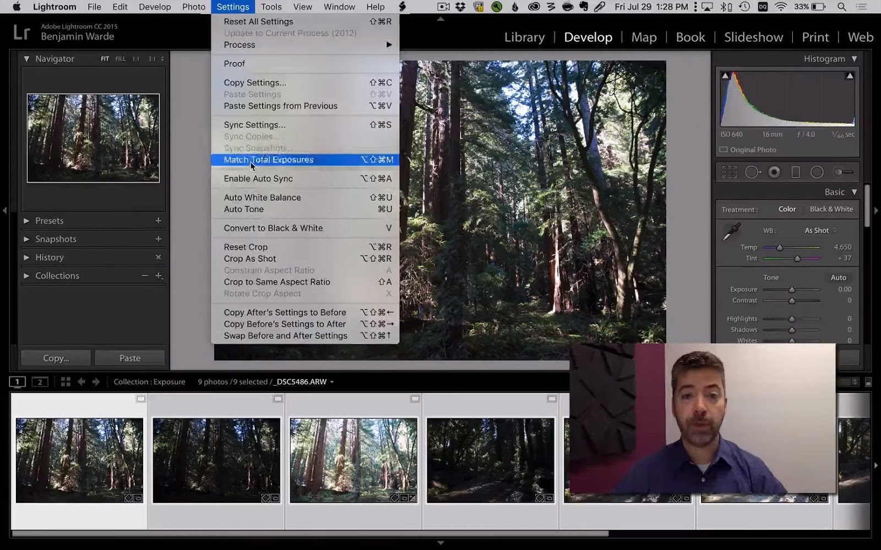Viewport: 881px width, 550px height.
Task: Choose Convert to Black & White menu item
Action: (305, 228)
